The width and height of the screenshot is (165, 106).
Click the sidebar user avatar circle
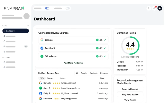pyautogui.click(x=26, y=16)
